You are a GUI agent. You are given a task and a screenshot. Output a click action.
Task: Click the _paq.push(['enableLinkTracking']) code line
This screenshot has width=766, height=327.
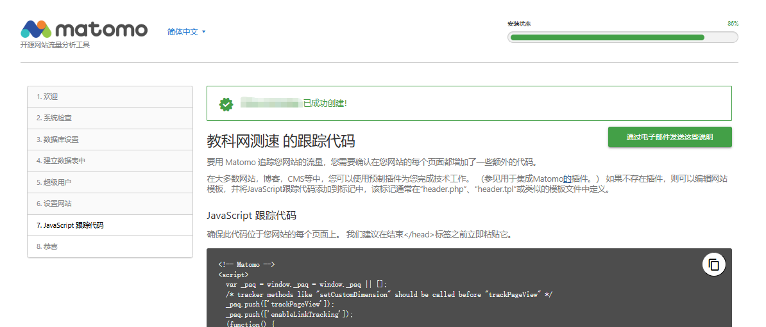289,314
